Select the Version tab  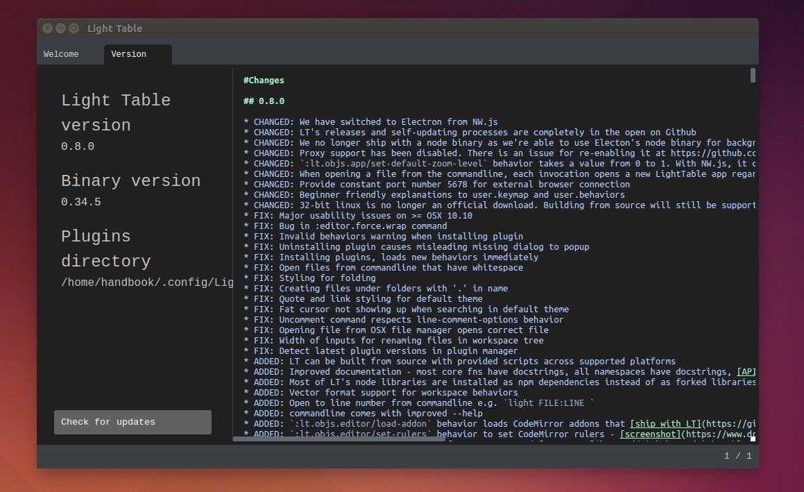(128, 53)
